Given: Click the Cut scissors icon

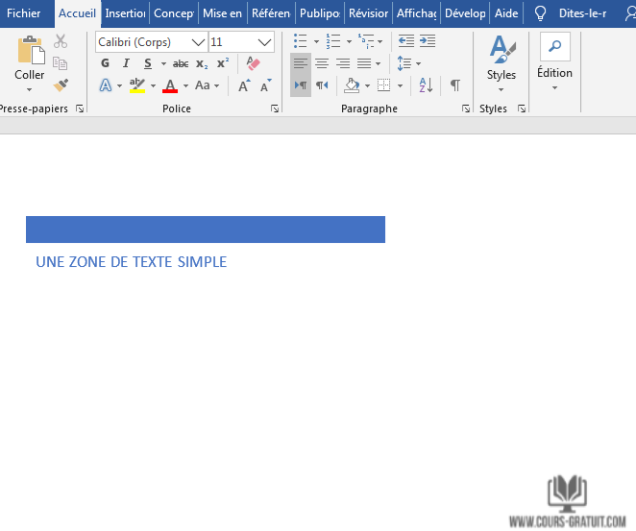Looking at the screenshot, I should coord(61,41).
